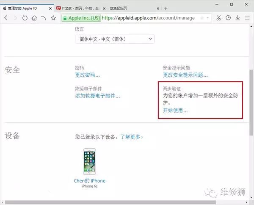The width and height of the screenshot is (254, 205).
Task: Click the forward navigation arrow
Action: (15, 18)
